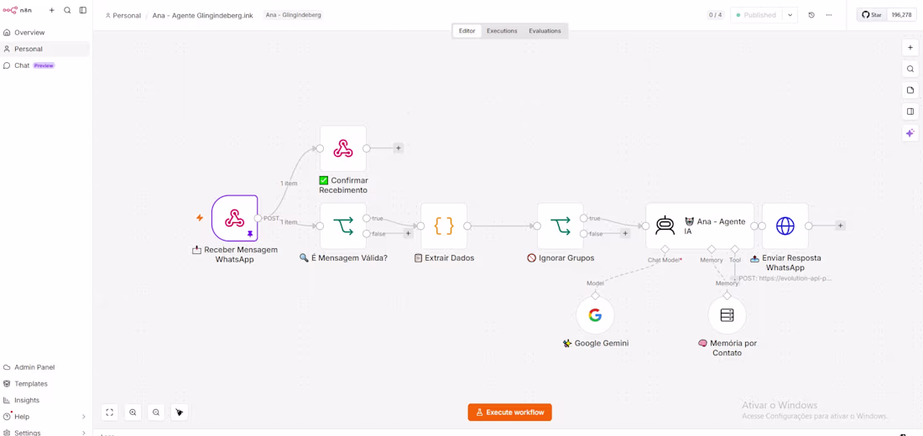Open Overview in the sidebar
This screenshot has width=923, height=436.
click(46, 33)
